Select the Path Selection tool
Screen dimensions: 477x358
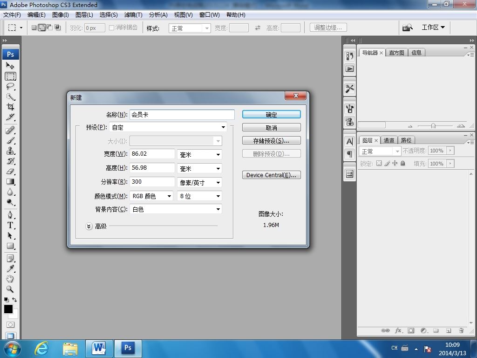tap(10, 235)
